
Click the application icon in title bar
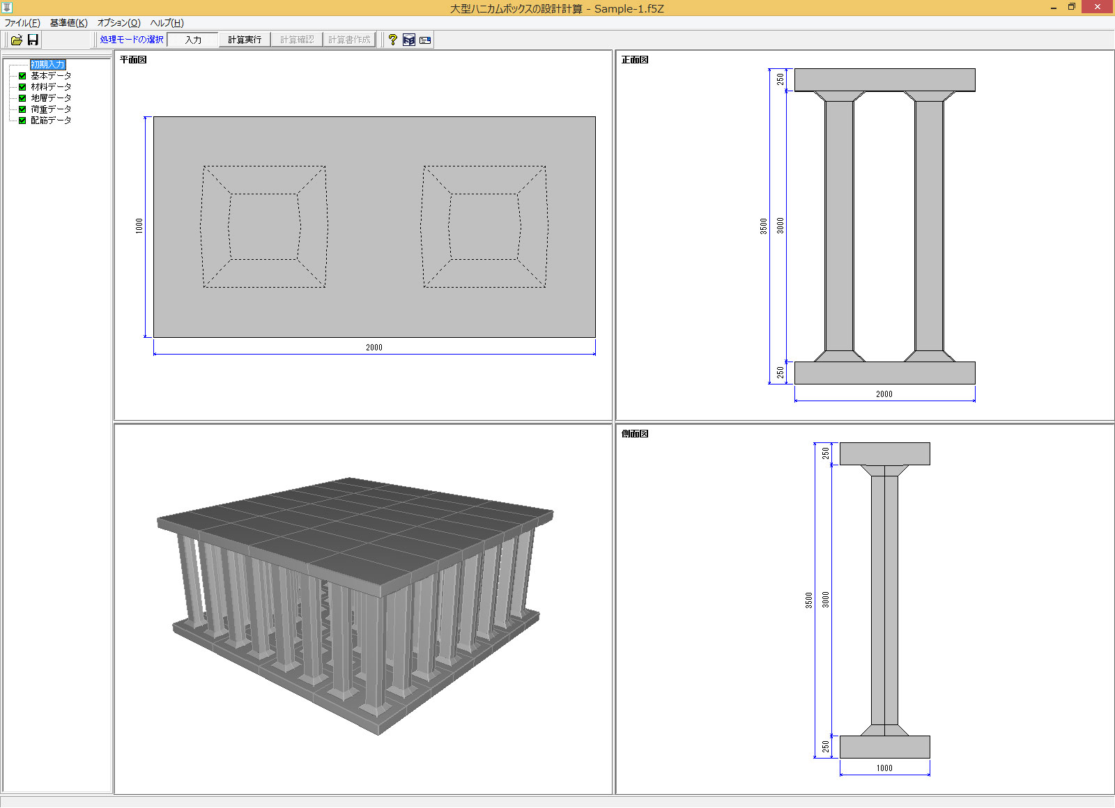pyautogui.click(x=7, y=8)
